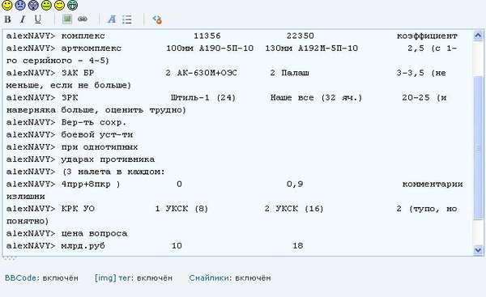The image size is (486, 297).
Task: Click on the text '4прр+8пкр )'
Action: [x=91, y=185]
